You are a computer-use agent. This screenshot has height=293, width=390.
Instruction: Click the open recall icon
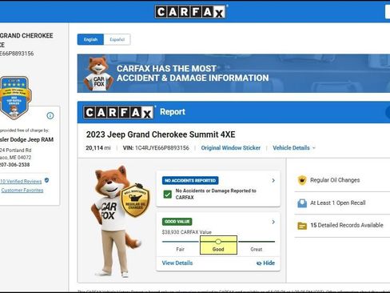coord(302,203)
